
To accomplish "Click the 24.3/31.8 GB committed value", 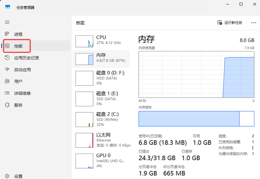I will 157,158.
